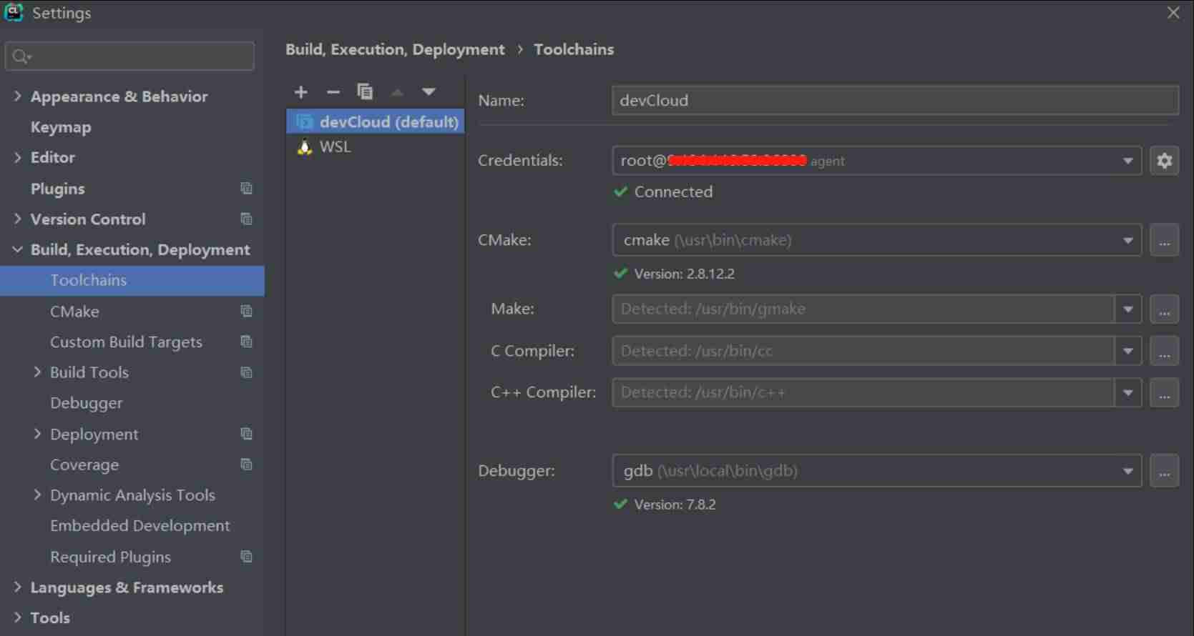
Task: Click the CLion app icon in title bar
Action: pos(14,12)
